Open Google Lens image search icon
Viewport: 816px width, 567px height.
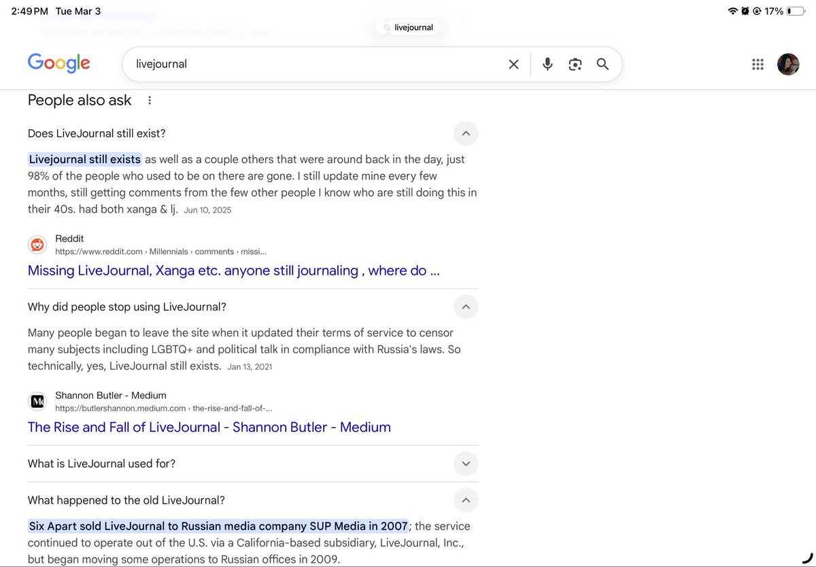coord(575,64)
